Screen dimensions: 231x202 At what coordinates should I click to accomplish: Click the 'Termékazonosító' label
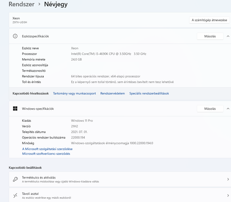[34, 71]
